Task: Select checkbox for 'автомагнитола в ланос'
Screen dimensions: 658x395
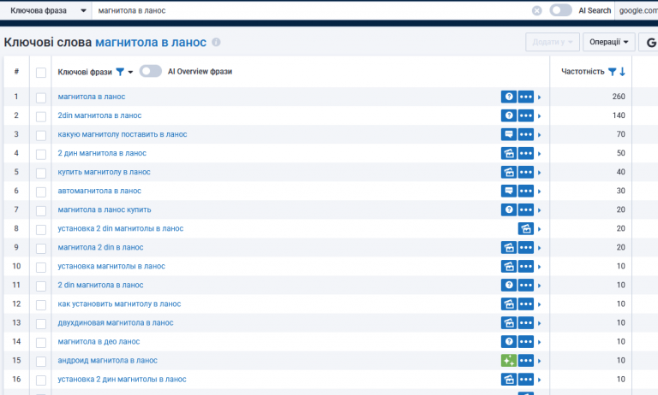Action: (x=41, y=192)
